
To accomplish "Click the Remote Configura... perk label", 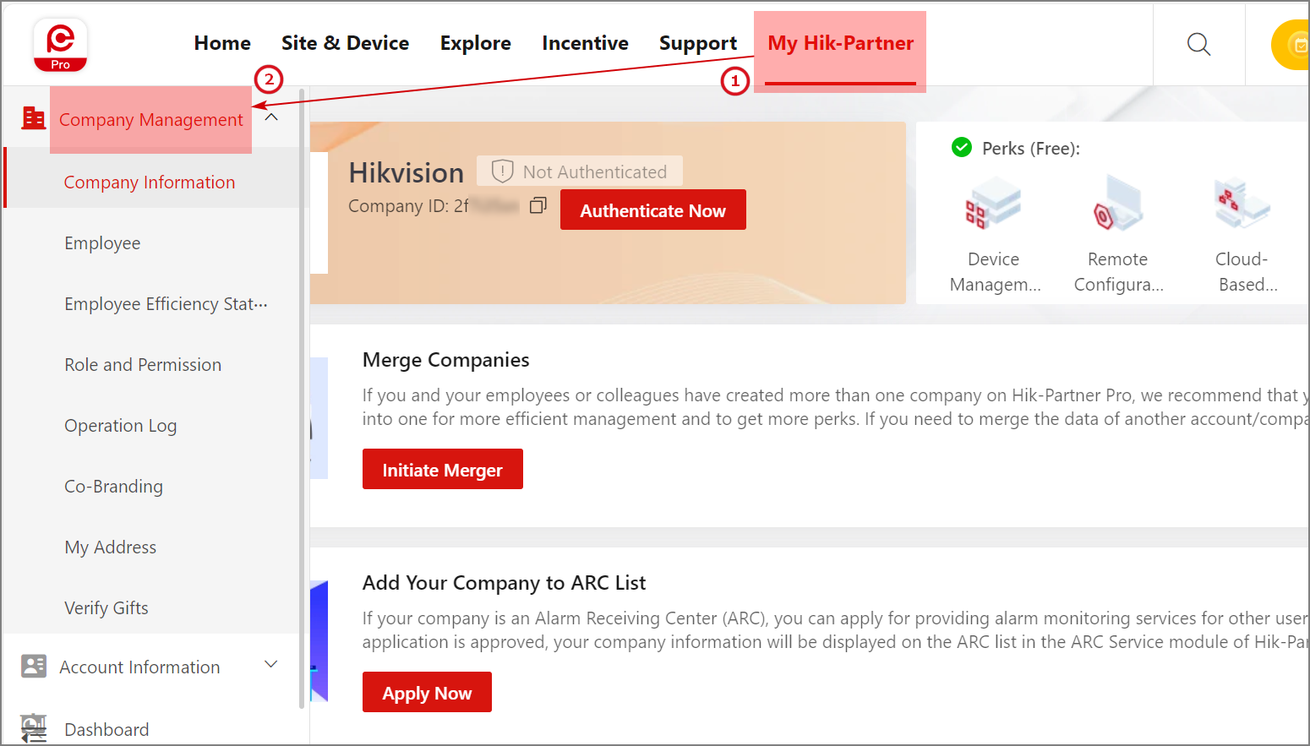I will pyautogui.click(x=1118, y=272).
